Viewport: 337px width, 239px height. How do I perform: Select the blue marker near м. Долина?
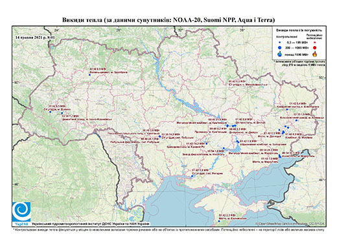50,112
